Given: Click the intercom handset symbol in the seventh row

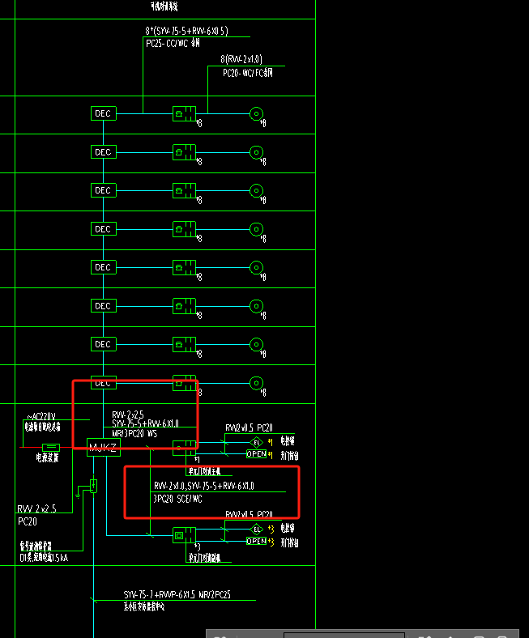Looking at the screenshot, I should click(184, 344).
